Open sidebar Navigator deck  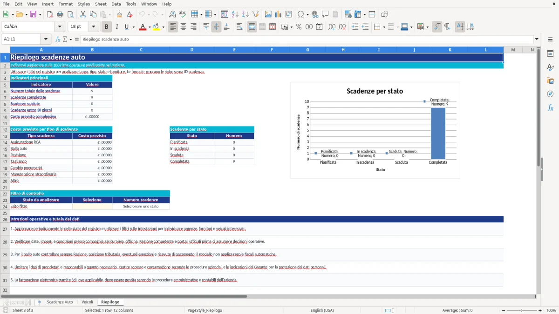(x=550, y=94)
